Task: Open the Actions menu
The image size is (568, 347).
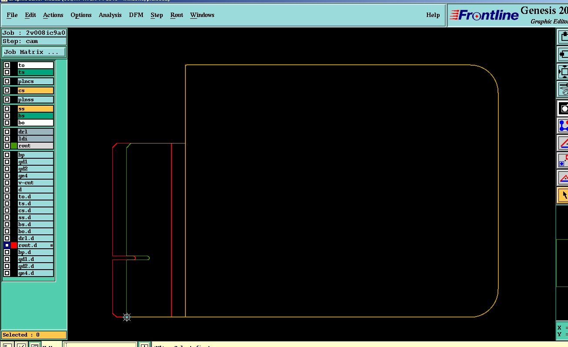Action: pyautogui.click(x=53, y=15)
